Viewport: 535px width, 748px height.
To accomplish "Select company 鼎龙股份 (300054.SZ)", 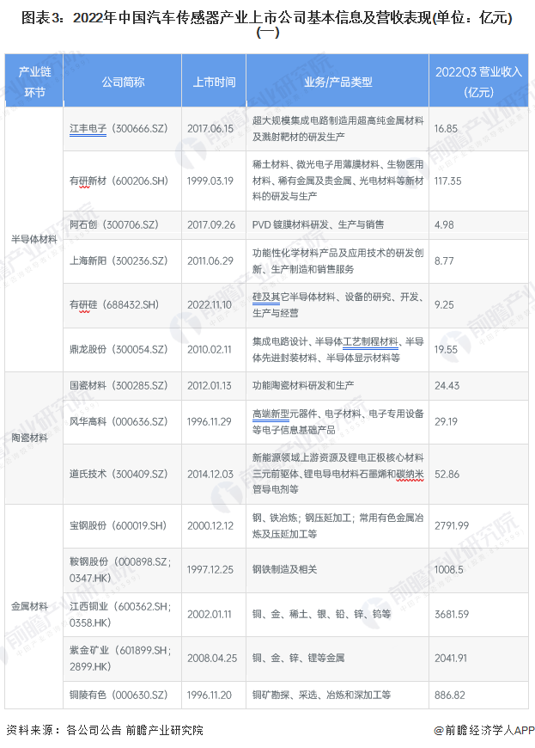I will tap(119, 349).
